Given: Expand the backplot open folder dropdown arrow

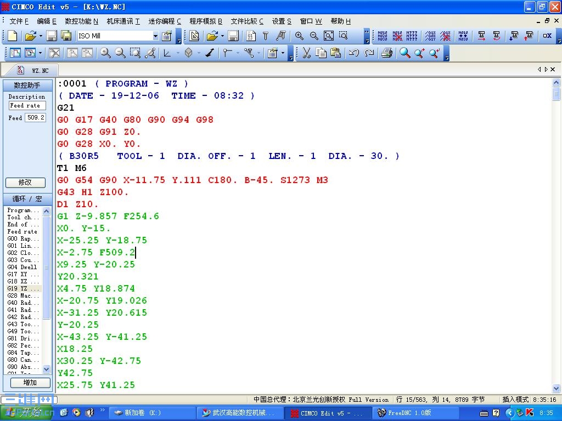Looking at the screenshot, I should tap(222, 36).
